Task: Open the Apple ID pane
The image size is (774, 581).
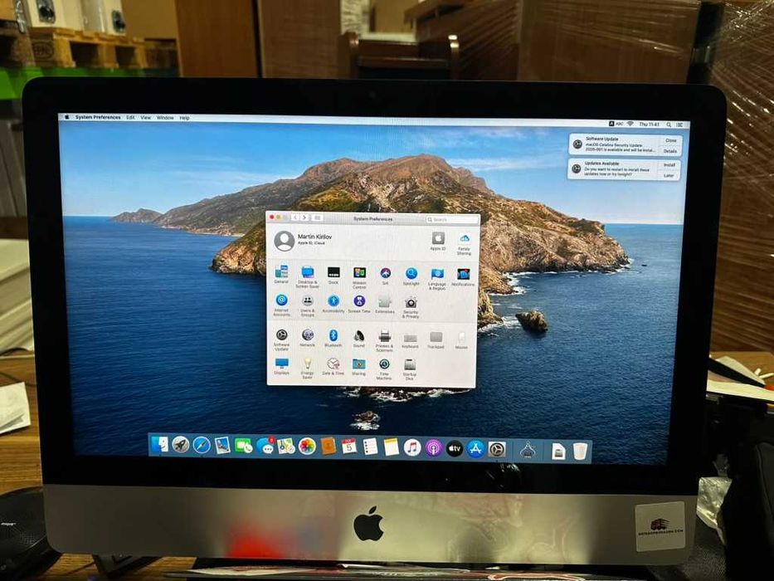Action: [438, 241]
